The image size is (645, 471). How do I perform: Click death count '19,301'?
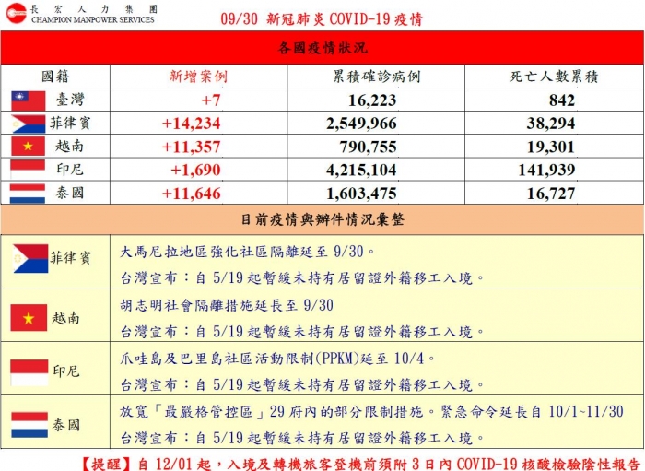pos(551,147)
